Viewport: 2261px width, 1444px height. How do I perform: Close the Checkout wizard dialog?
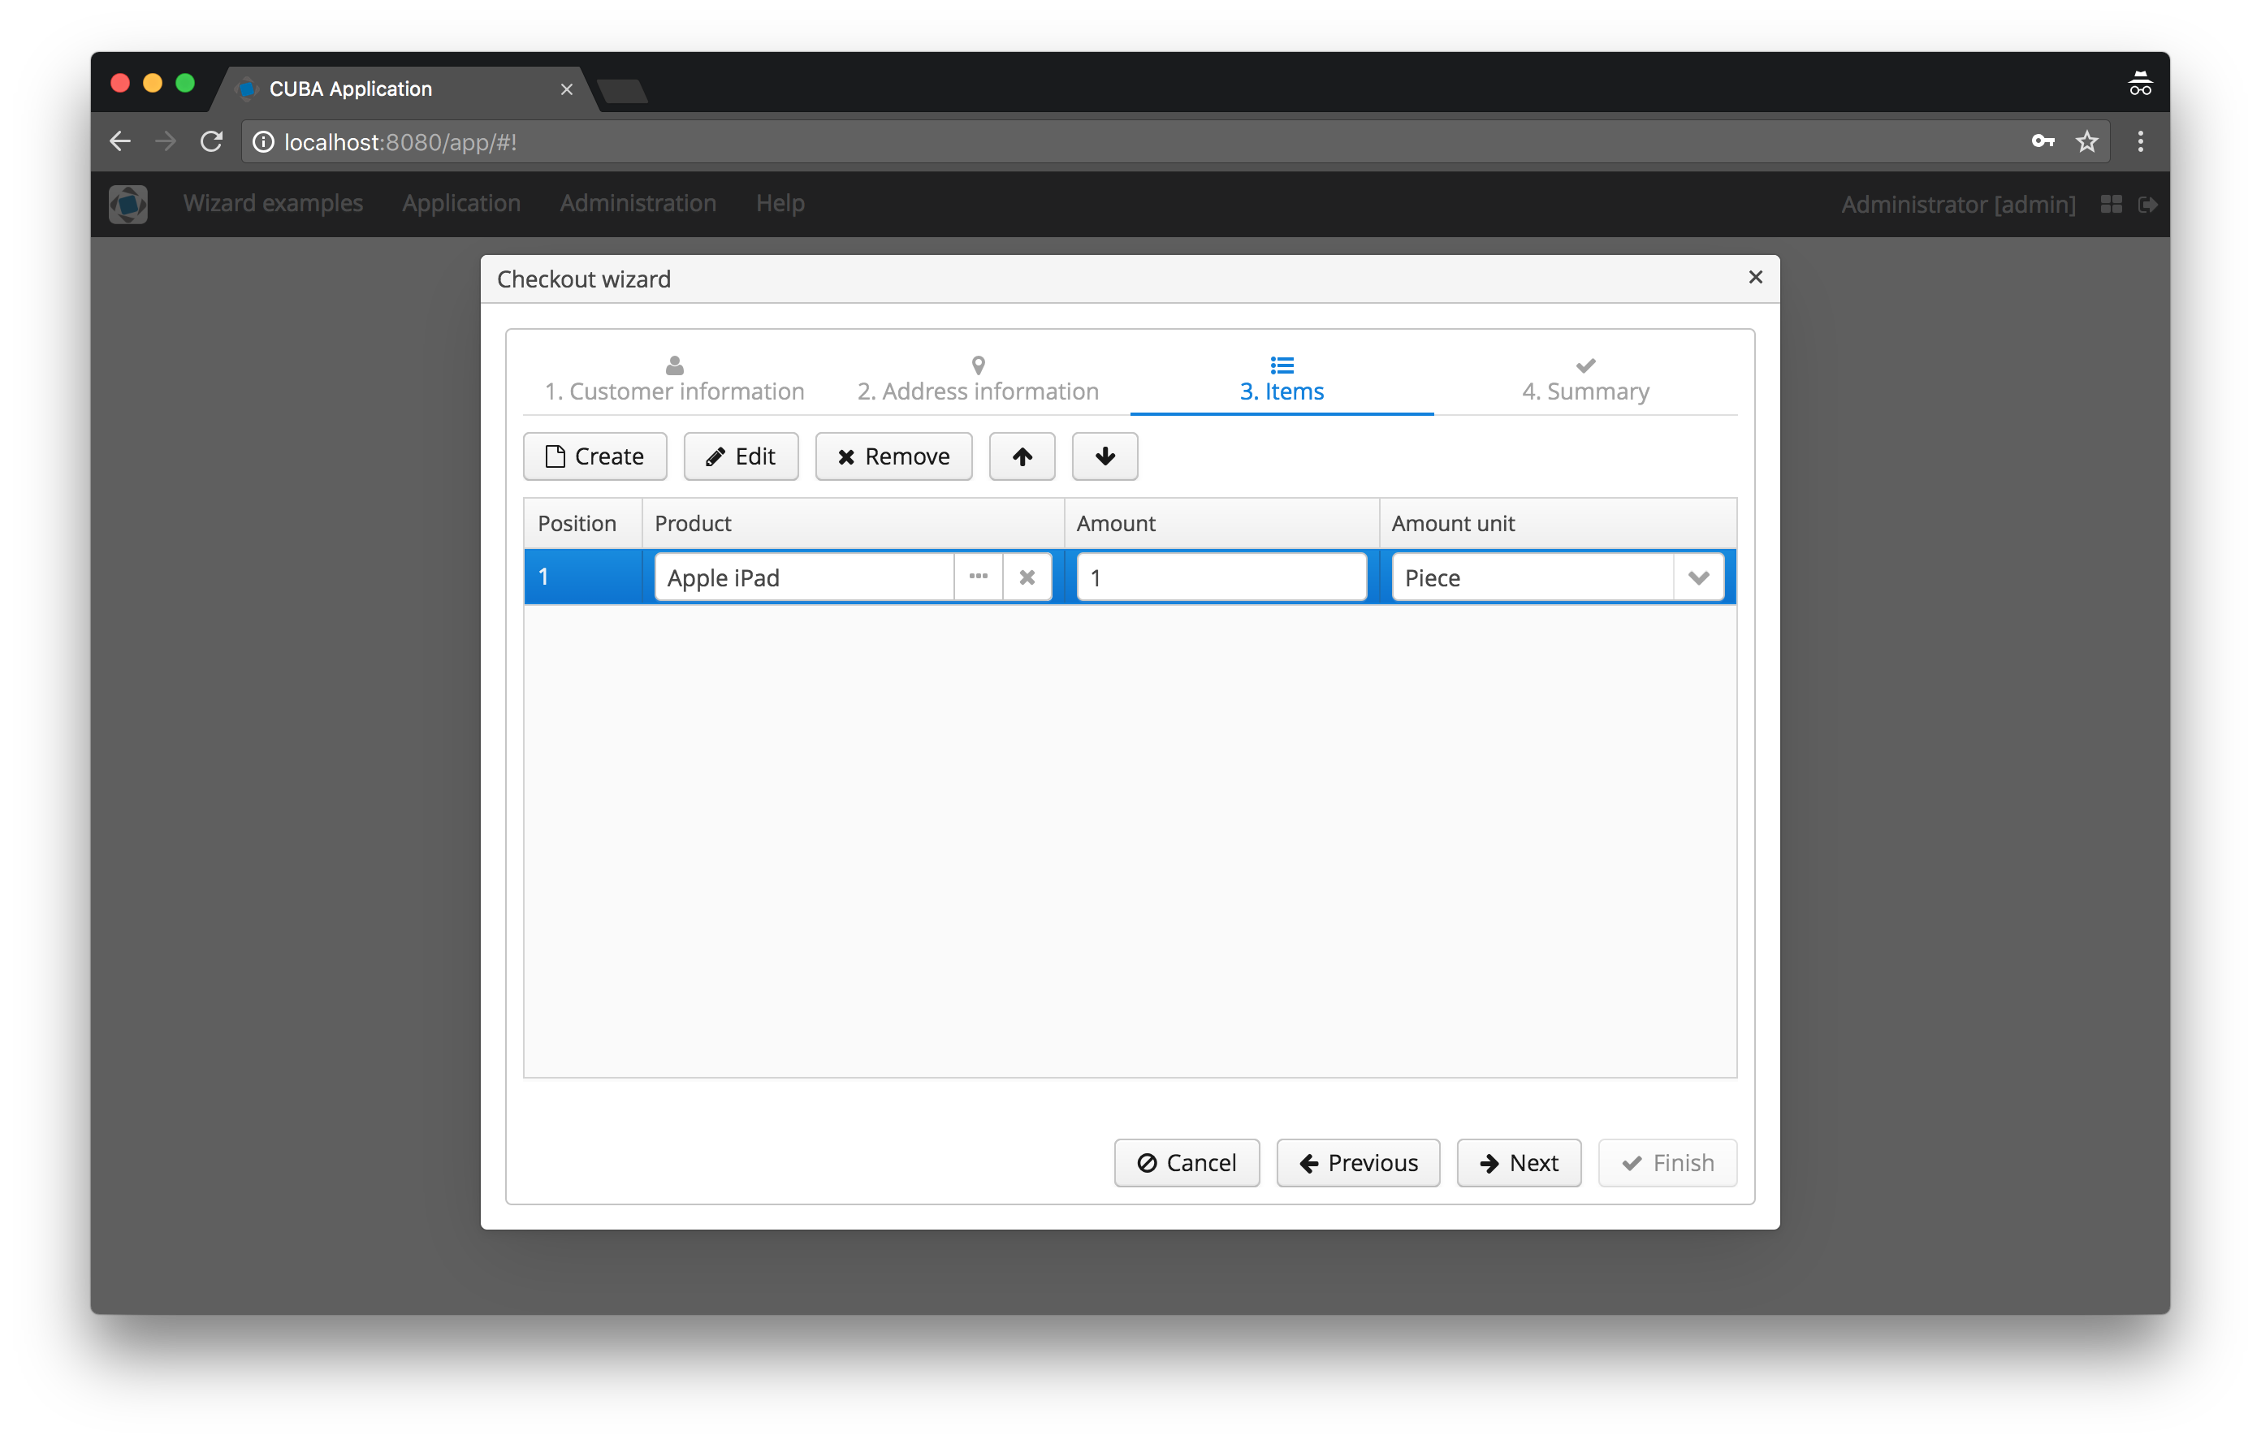(1755, 277)
